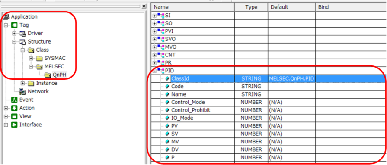The image size is (387, 165).
Task: Click the green View icon
Action: (x=14, y=117)
